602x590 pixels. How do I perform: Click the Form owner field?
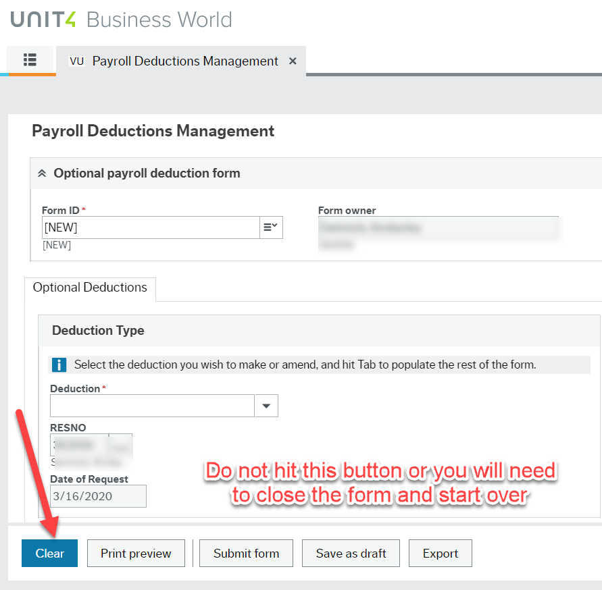[x=438, y=227]
